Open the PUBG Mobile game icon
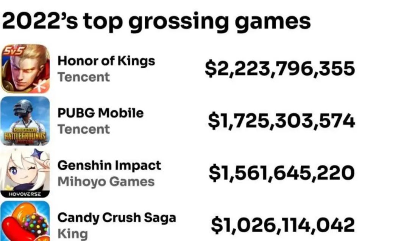The height and width of the screenshot is (241, 409). click(25, 121)
